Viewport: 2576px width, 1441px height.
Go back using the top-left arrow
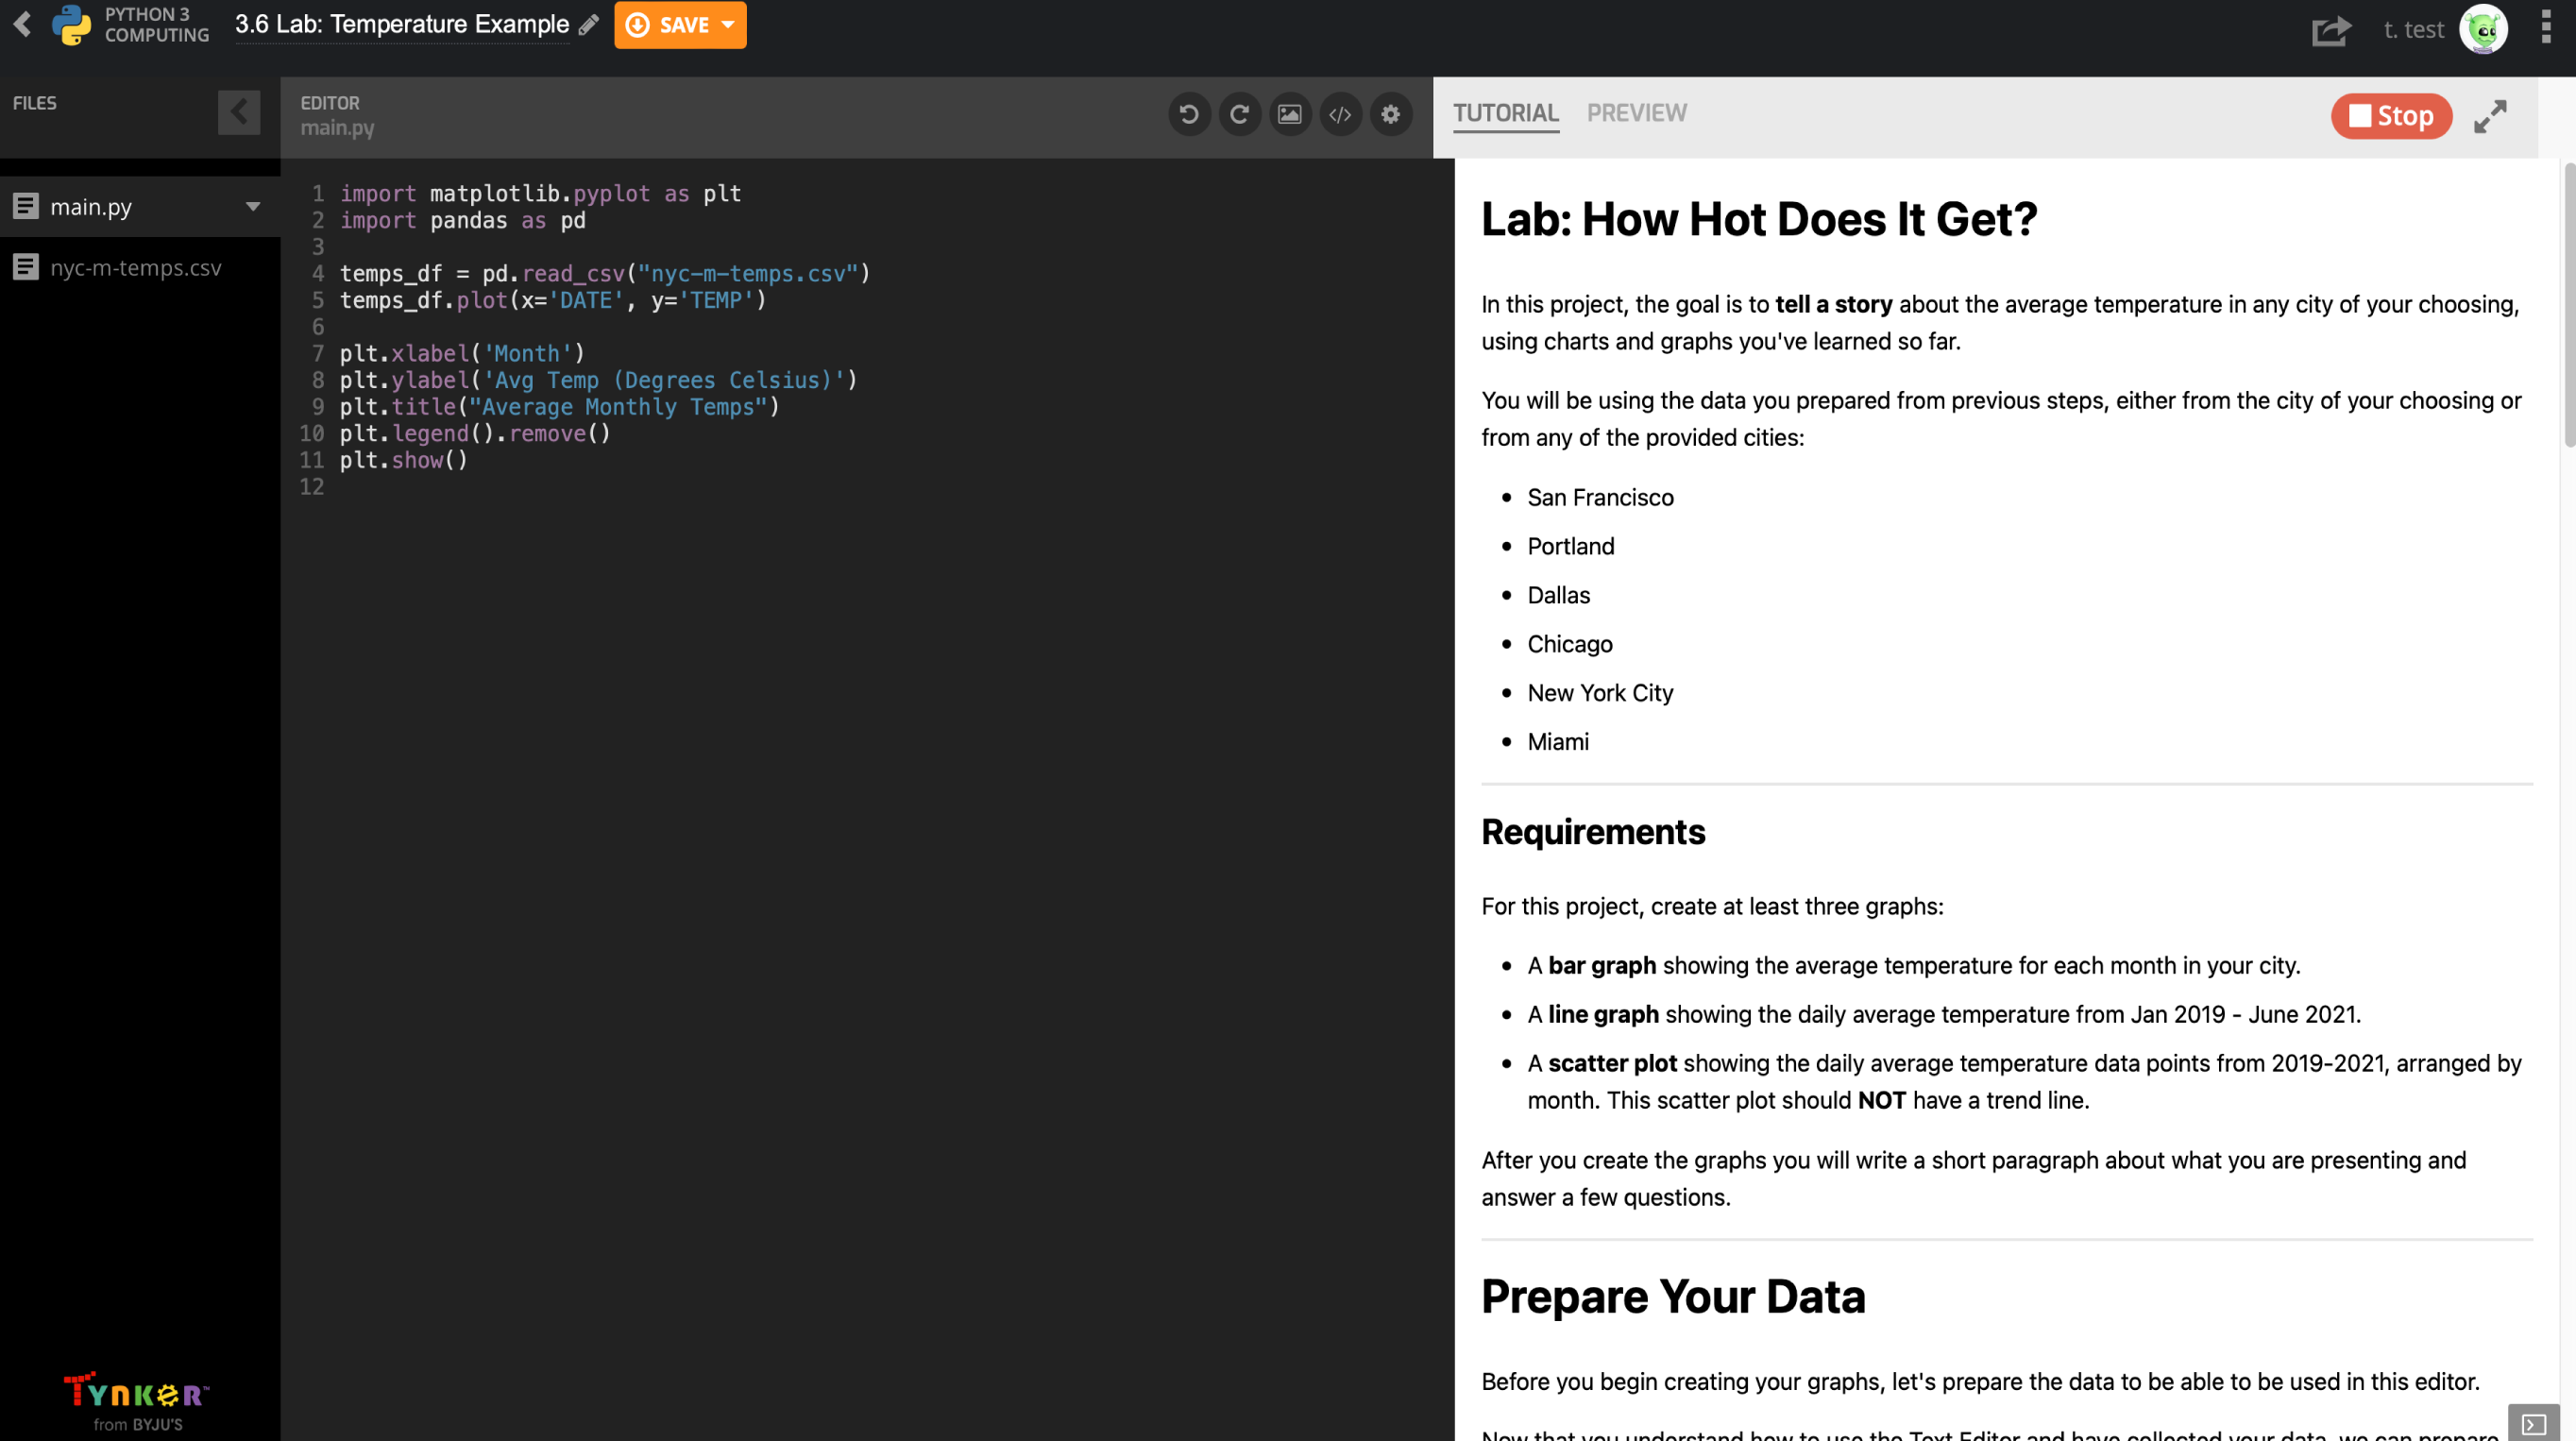[x=22, y=24]
